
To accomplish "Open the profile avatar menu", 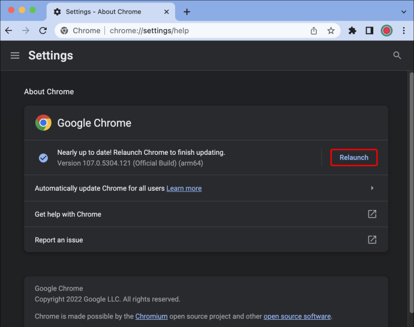I will coord(386,31).
